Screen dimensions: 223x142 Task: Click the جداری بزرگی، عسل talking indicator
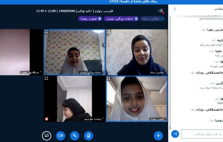click(x=122, y=19)
